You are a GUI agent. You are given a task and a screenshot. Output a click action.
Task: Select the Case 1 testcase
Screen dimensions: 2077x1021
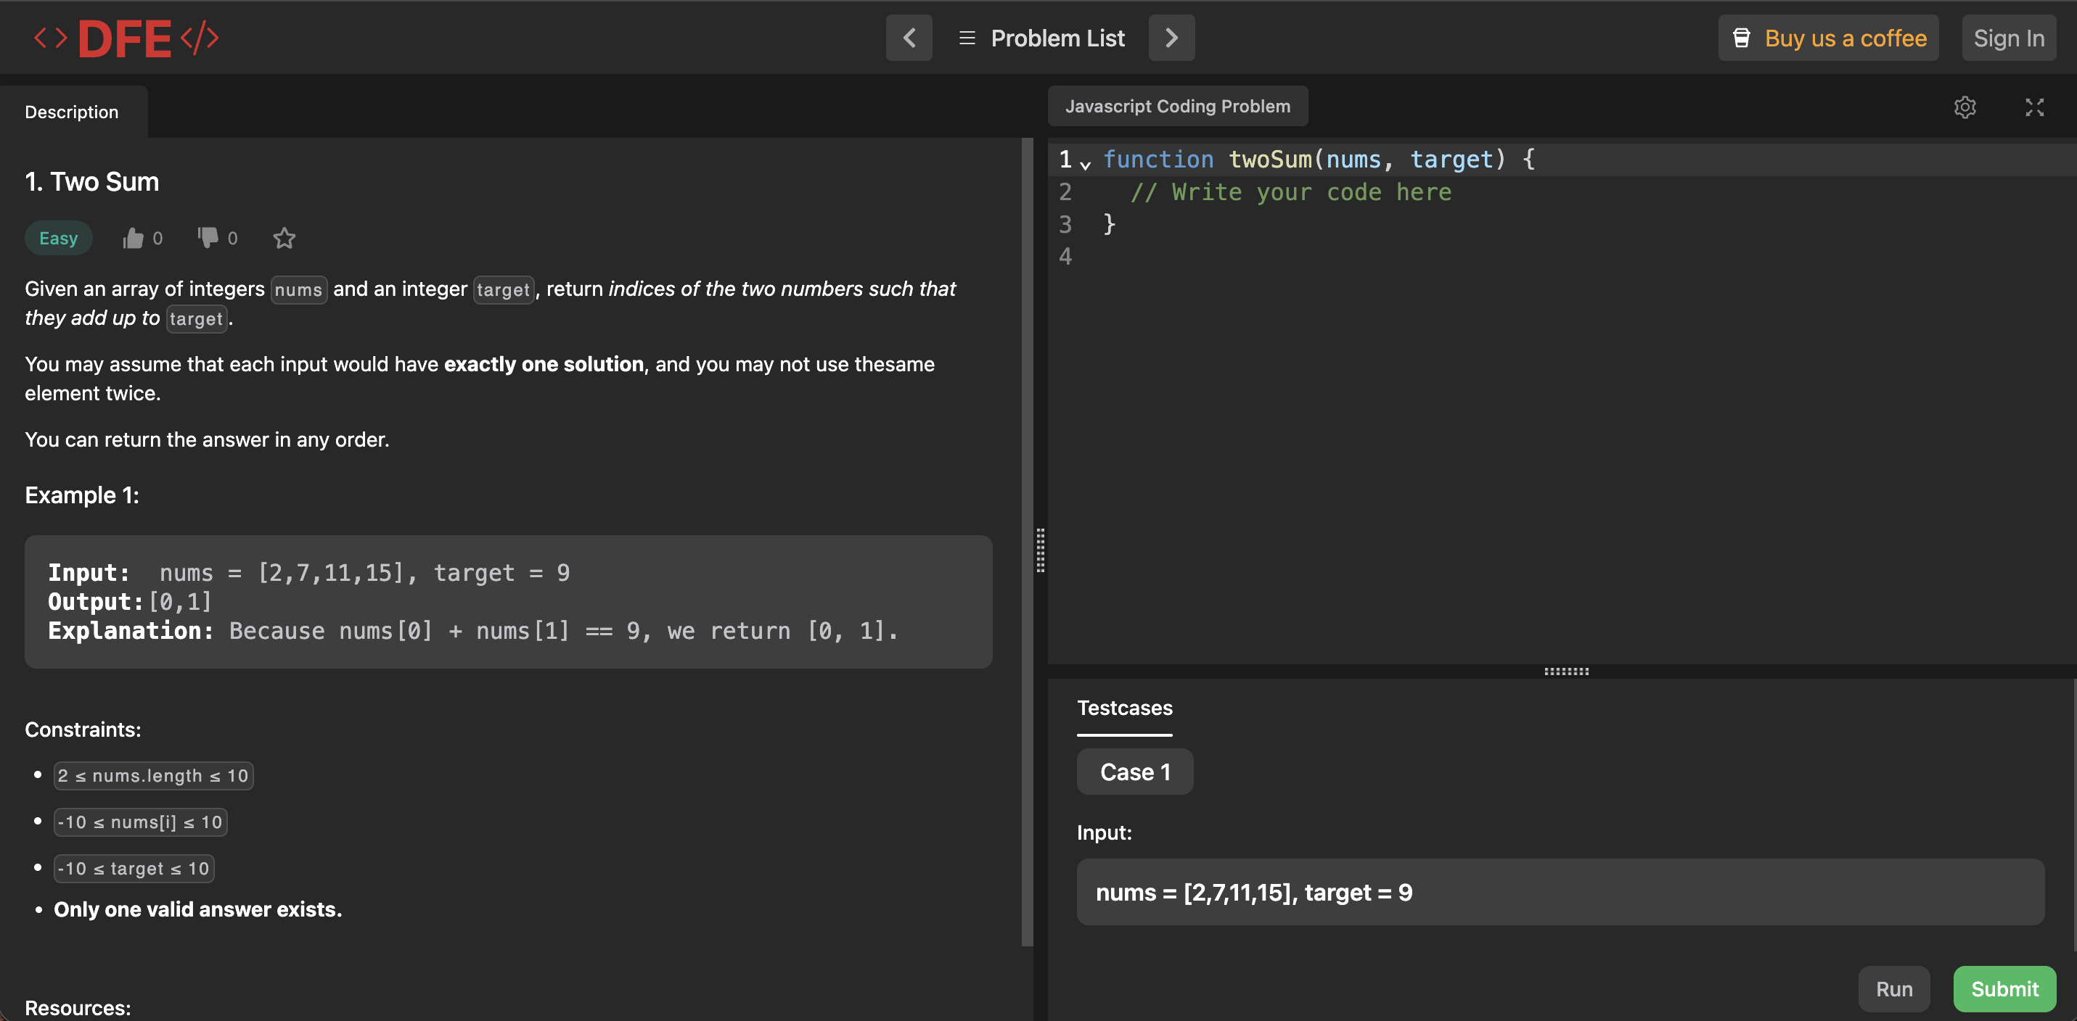click(1134, 772)
